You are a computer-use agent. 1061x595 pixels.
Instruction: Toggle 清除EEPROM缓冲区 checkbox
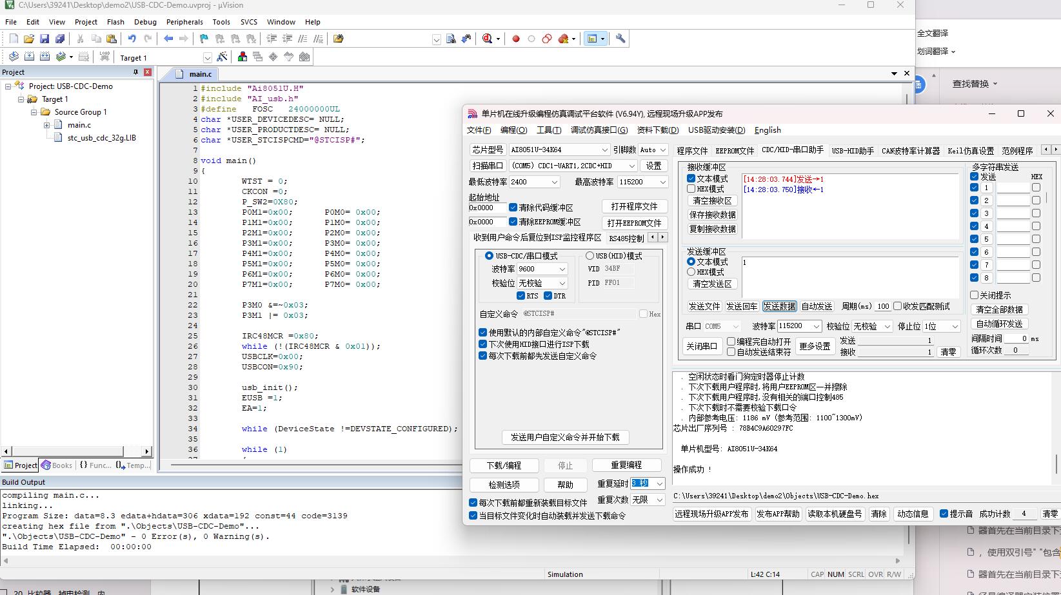[513, 222]
